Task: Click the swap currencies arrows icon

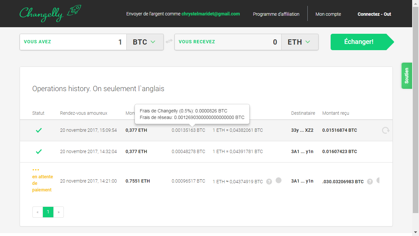Action: pos(169,41)
